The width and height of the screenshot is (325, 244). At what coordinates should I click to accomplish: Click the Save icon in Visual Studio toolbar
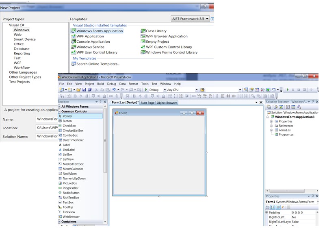[84, 89]
